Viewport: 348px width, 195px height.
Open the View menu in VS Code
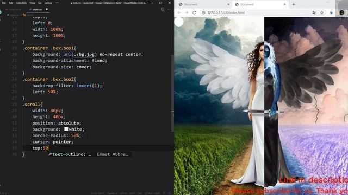coord(32,3)
